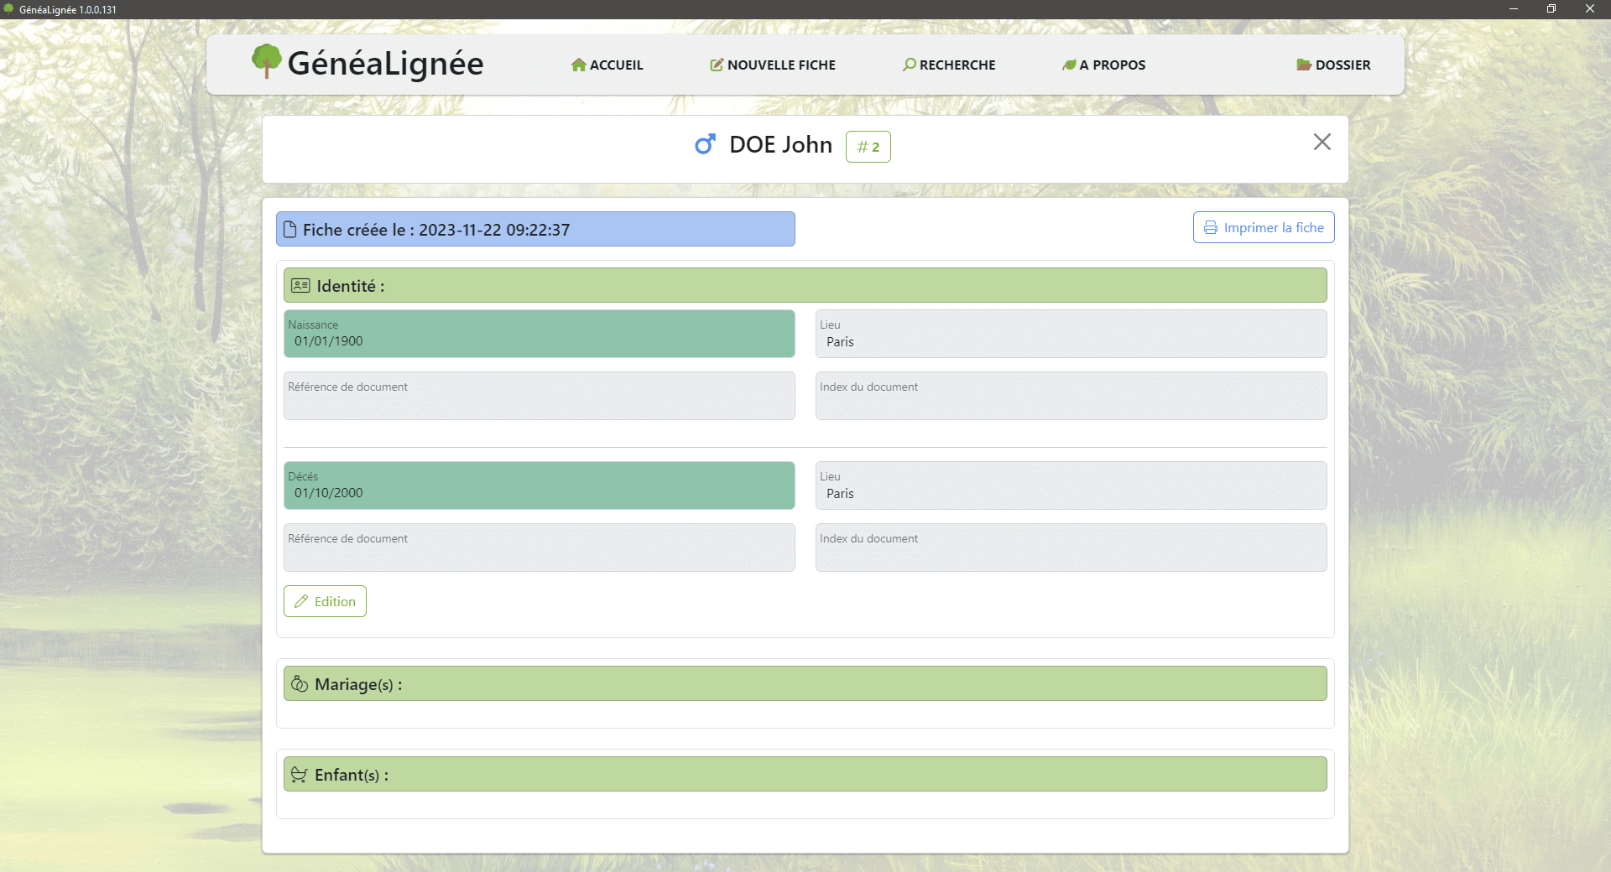Image resolution: width=1611 pixels, height=872 pixels.
Task: Select the Décès date field
Action: [x=539, y=486]
